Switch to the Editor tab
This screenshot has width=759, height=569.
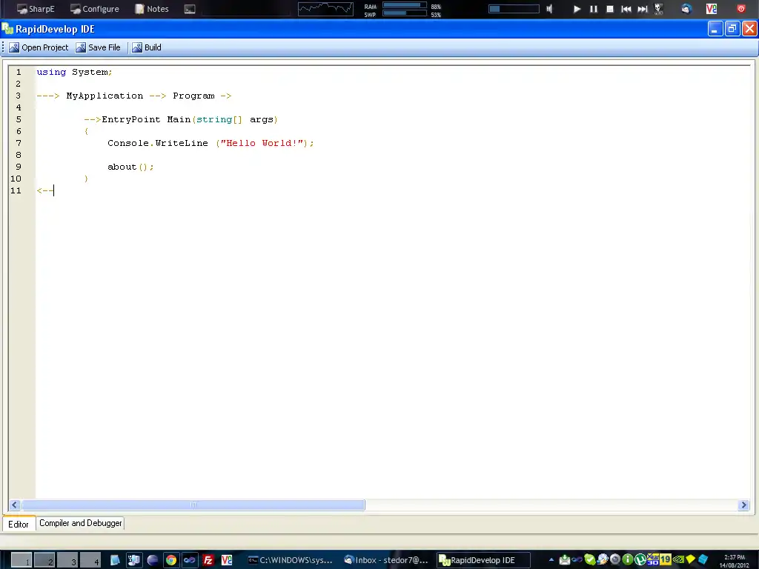point(19,525)
